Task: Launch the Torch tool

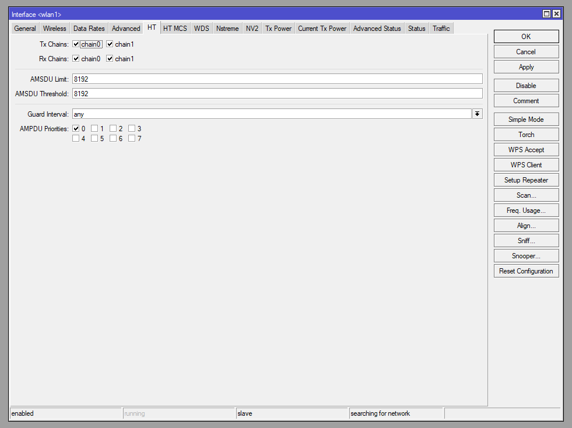Action: click(x=526, y=135)
